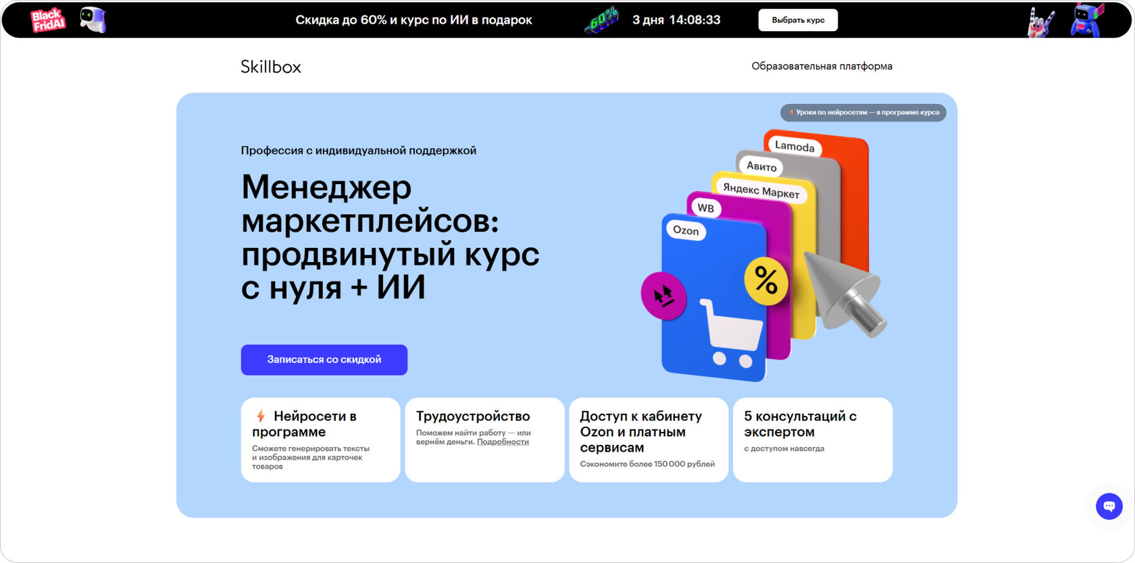Open the chat support bubble
Screen dimensions: 1135x563
pos(1109,506)
